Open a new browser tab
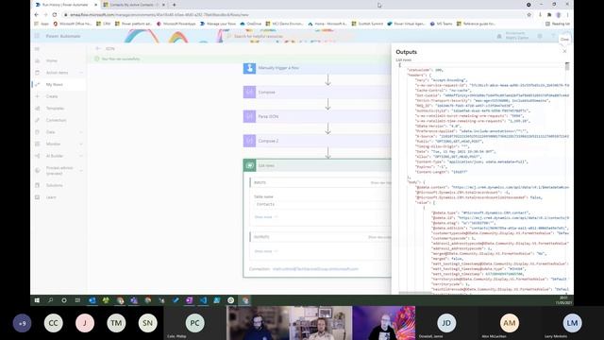This screenshot has width=604, height=340. coord(174,5)
